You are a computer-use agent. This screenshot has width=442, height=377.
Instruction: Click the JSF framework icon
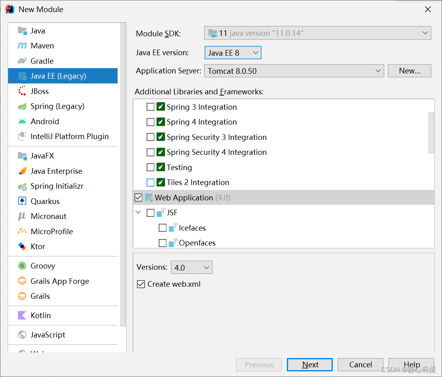[161, 212]
